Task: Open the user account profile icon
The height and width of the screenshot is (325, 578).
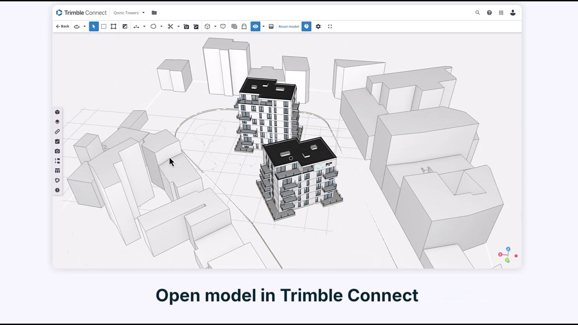Action: [x=513, y=13]
